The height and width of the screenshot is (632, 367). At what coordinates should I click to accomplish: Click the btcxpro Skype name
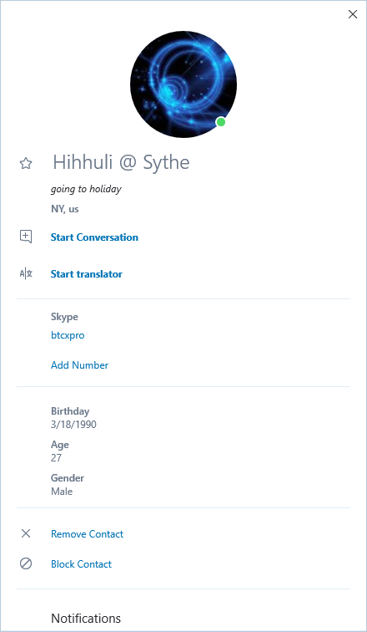[x=68, y=335]
